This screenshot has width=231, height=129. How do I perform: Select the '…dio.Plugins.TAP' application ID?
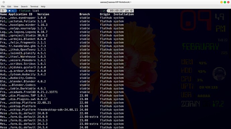[22, 96]
